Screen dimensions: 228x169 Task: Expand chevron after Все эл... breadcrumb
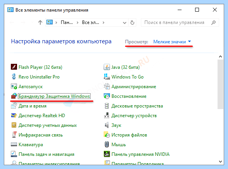click(103, 22)
